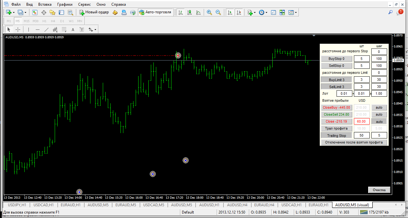Expand the New Chart dropdown arrow

point(13,12)
